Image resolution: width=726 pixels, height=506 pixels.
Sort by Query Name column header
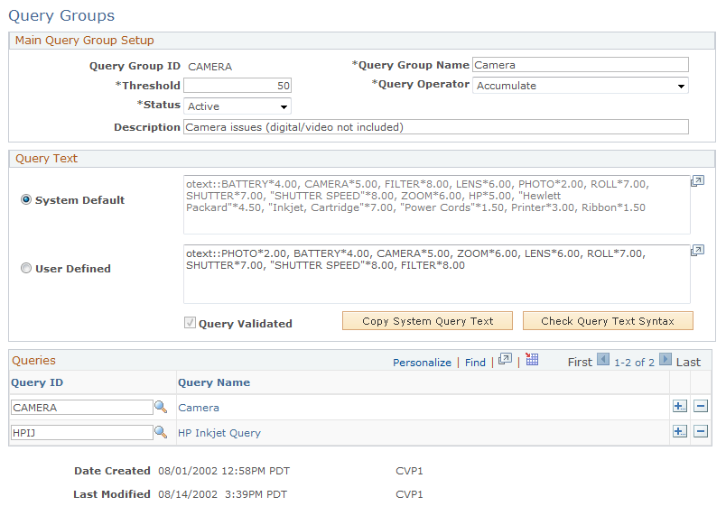[214, 382]
